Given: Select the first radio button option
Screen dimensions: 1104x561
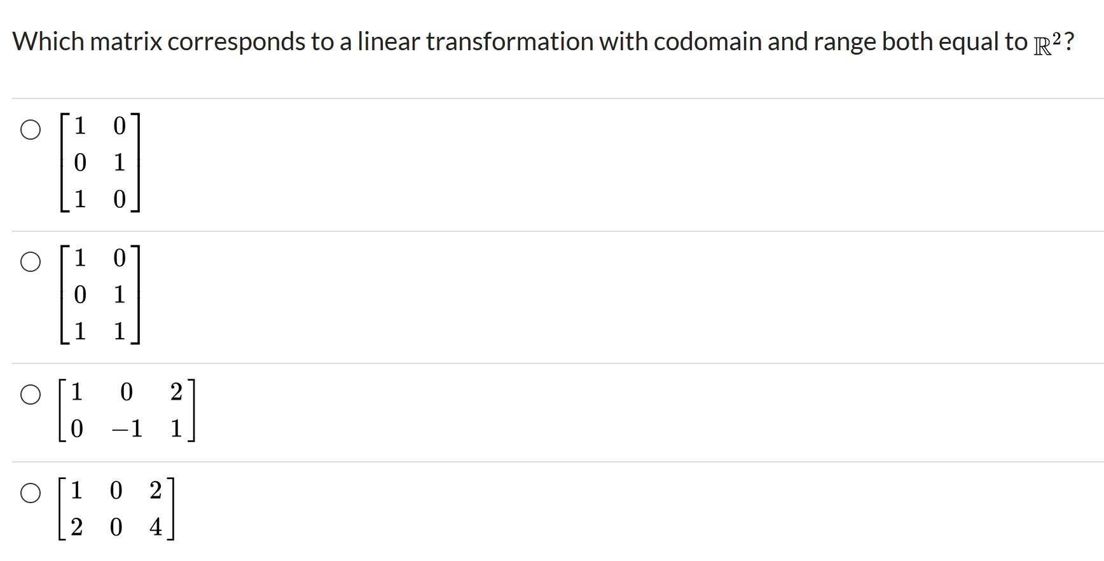Looking at the screenshot, I should [30, 130].
